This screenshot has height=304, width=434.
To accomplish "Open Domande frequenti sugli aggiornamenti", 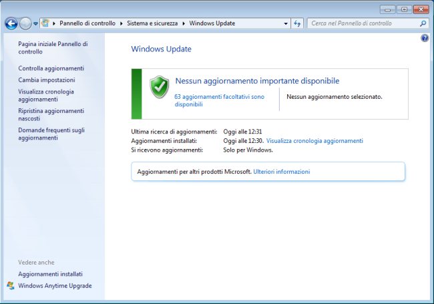I will [51, 134].
